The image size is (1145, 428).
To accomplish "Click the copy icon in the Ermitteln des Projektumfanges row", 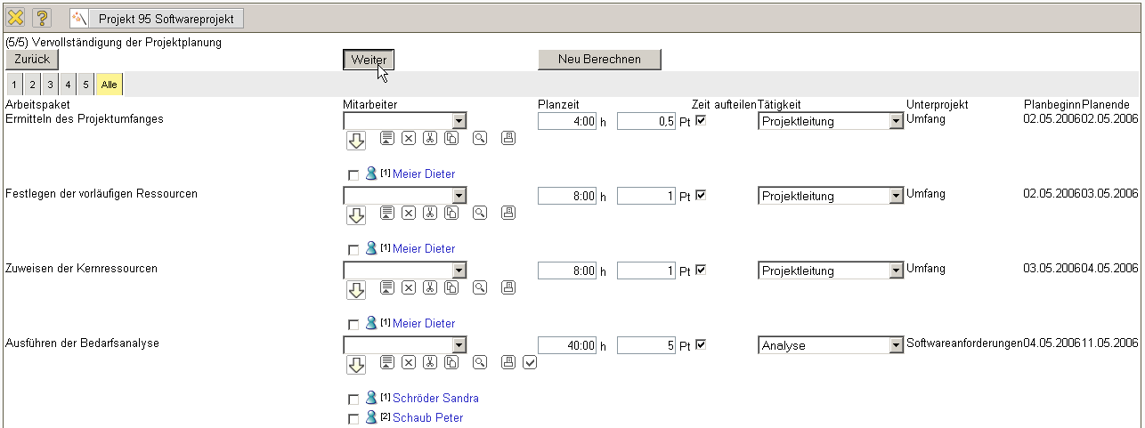I will [x=451, y=138].
